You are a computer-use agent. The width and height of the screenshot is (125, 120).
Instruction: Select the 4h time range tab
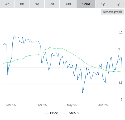pos(7,4)
